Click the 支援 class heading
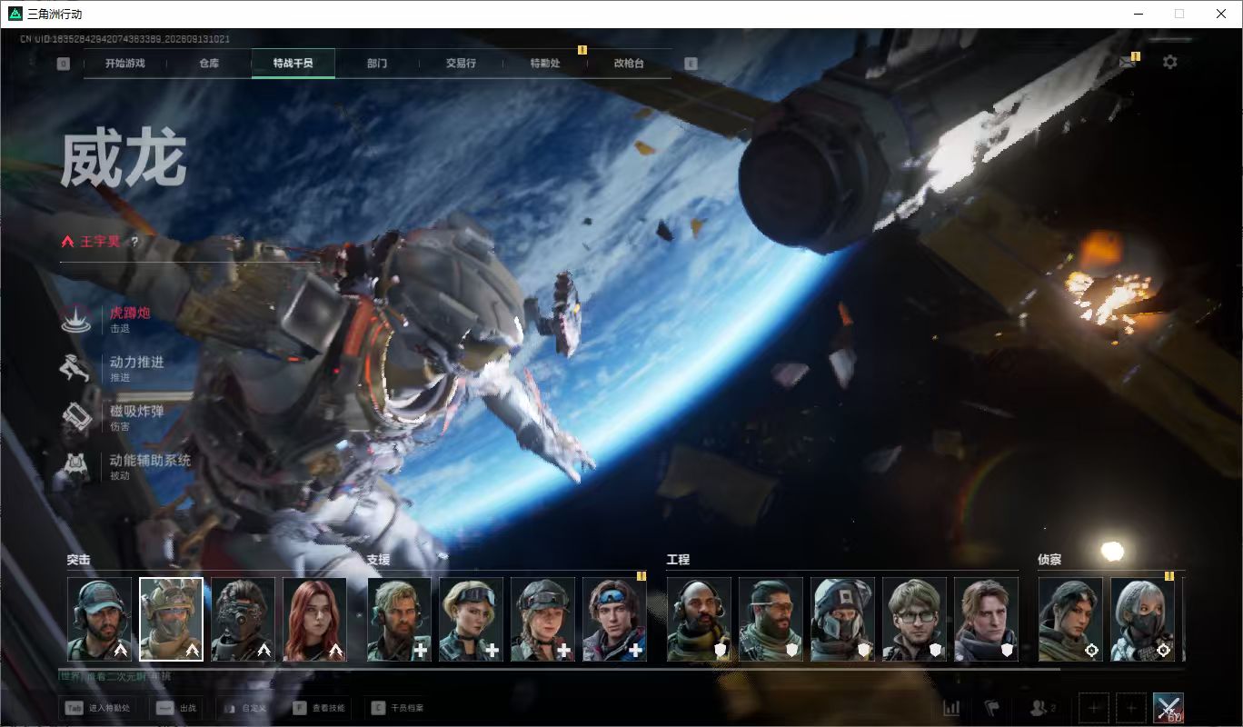The width and height of the screenshot is (1243, 727). coord(378,560)
